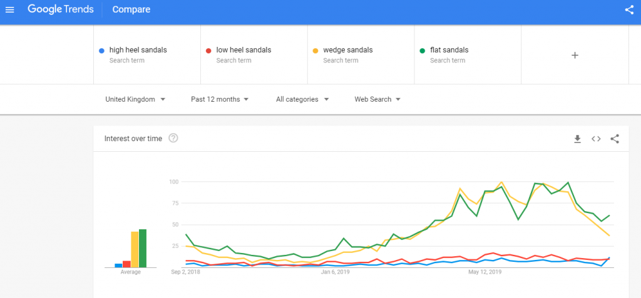Download interest over time CSV
Screen dimensions: 641x298
(x=577, y=139)
